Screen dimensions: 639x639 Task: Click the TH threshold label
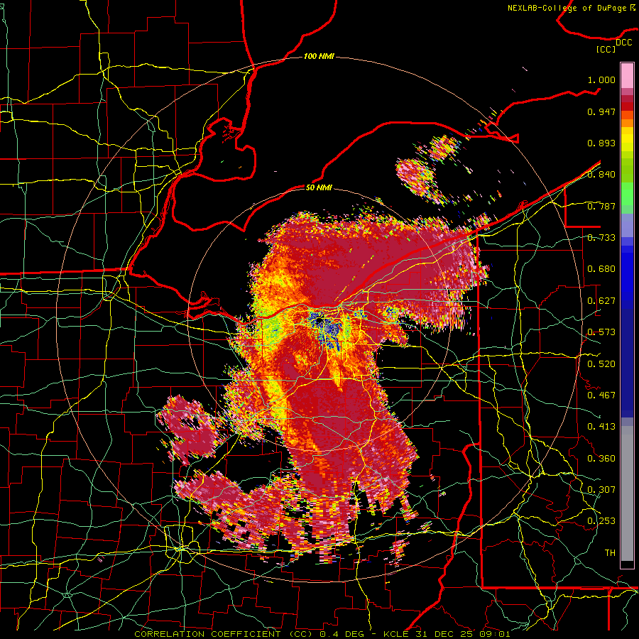[610, 553]
